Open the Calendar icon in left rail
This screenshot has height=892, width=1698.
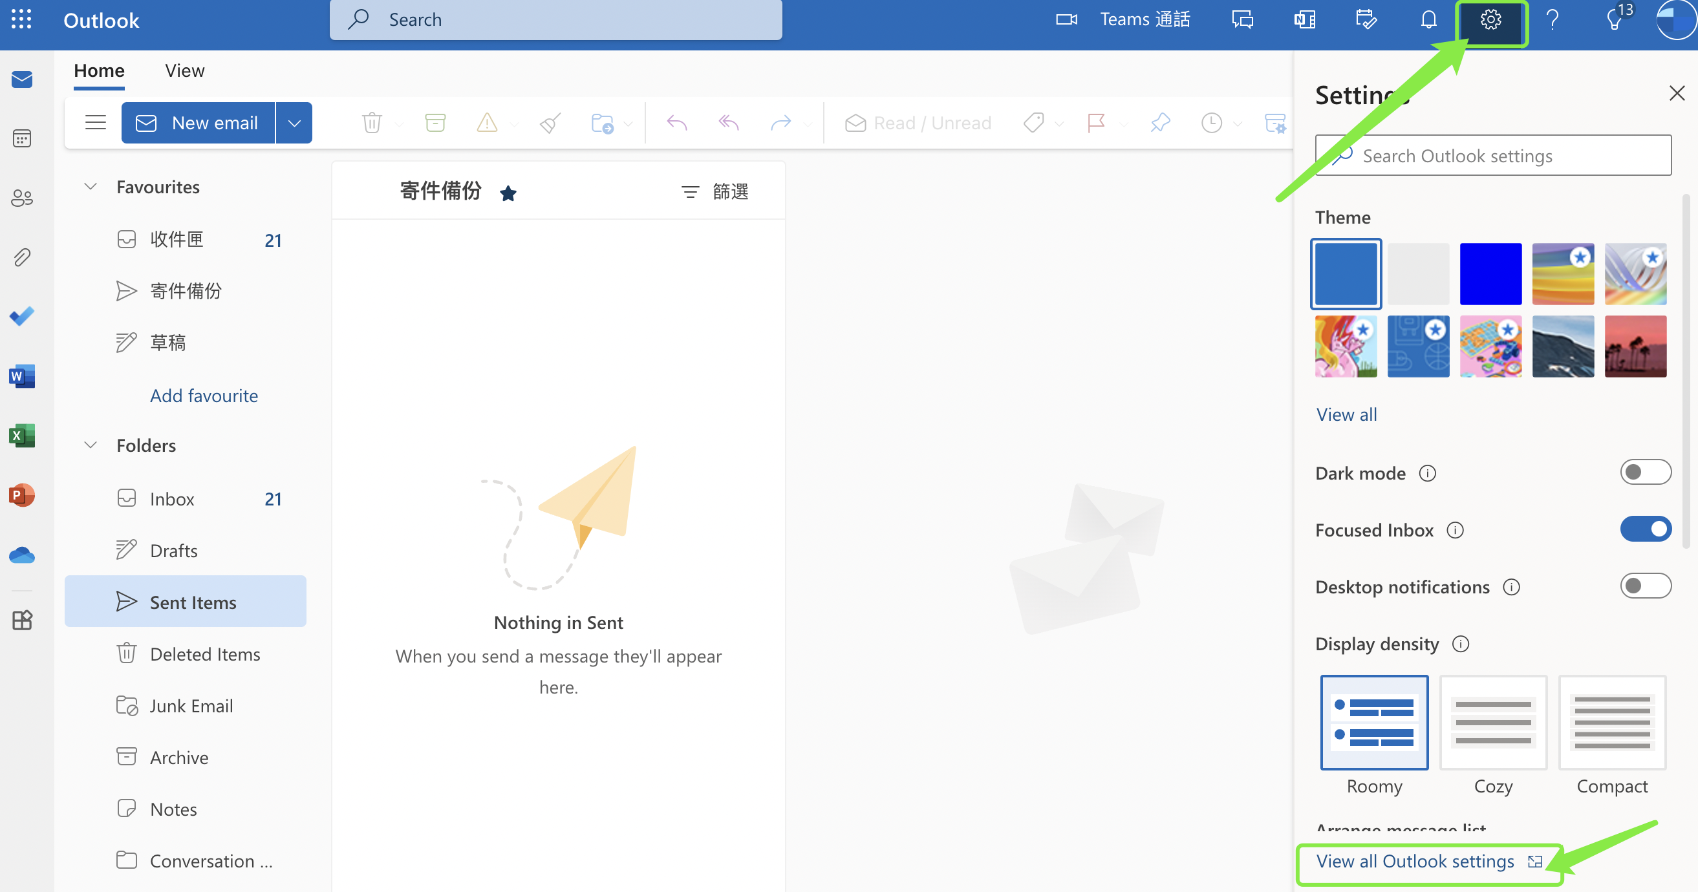tap(22, 138)
